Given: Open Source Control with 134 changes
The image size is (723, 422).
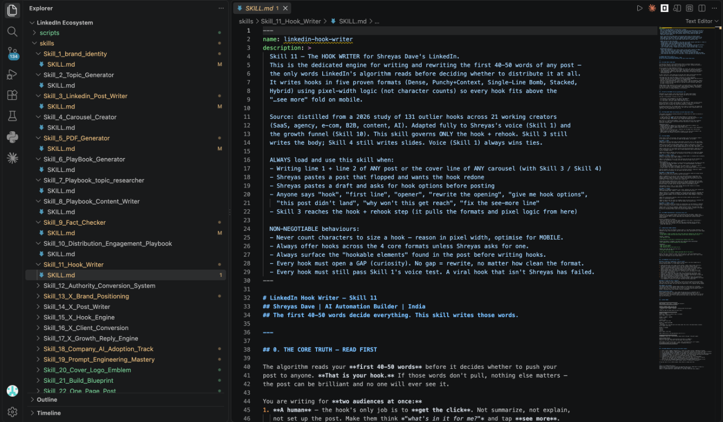Looking at the screenshot, I should [x=12, y=53].
